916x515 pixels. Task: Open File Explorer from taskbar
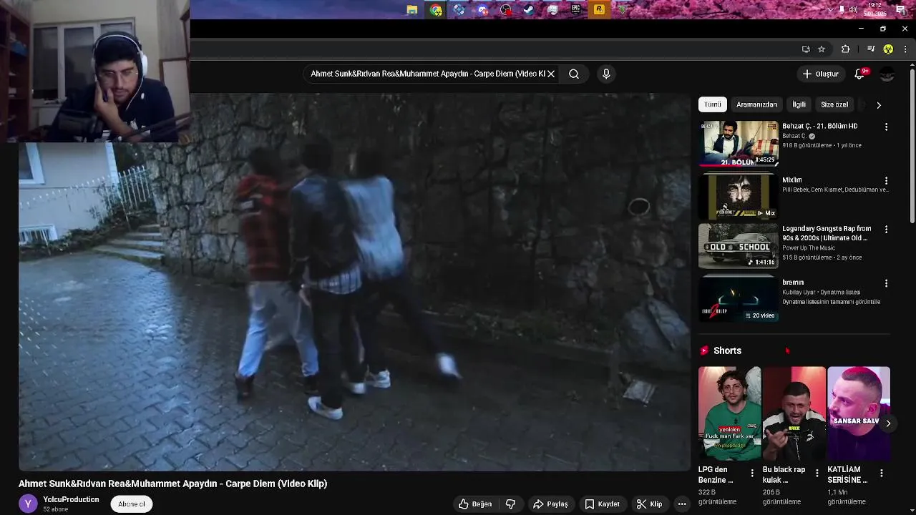[412, 9]
